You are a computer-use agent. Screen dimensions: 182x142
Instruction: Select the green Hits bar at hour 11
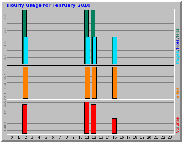click(x=86, y=23)
